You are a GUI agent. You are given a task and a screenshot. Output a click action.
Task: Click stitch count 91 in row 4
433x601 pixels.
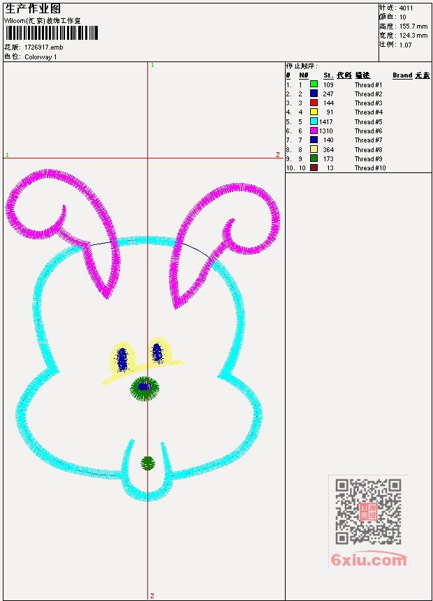click(330, 112)
